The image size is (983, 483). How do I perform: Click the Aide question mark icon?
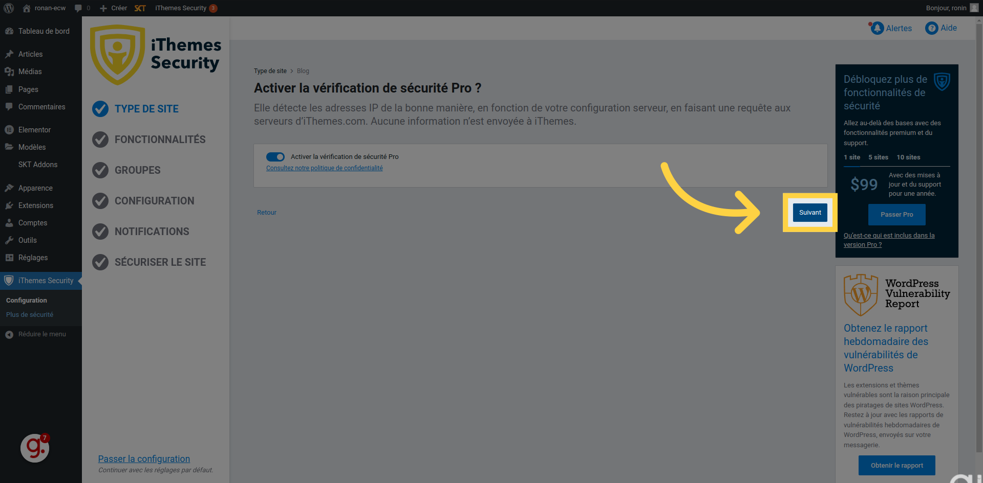click(x=932, y=28)
